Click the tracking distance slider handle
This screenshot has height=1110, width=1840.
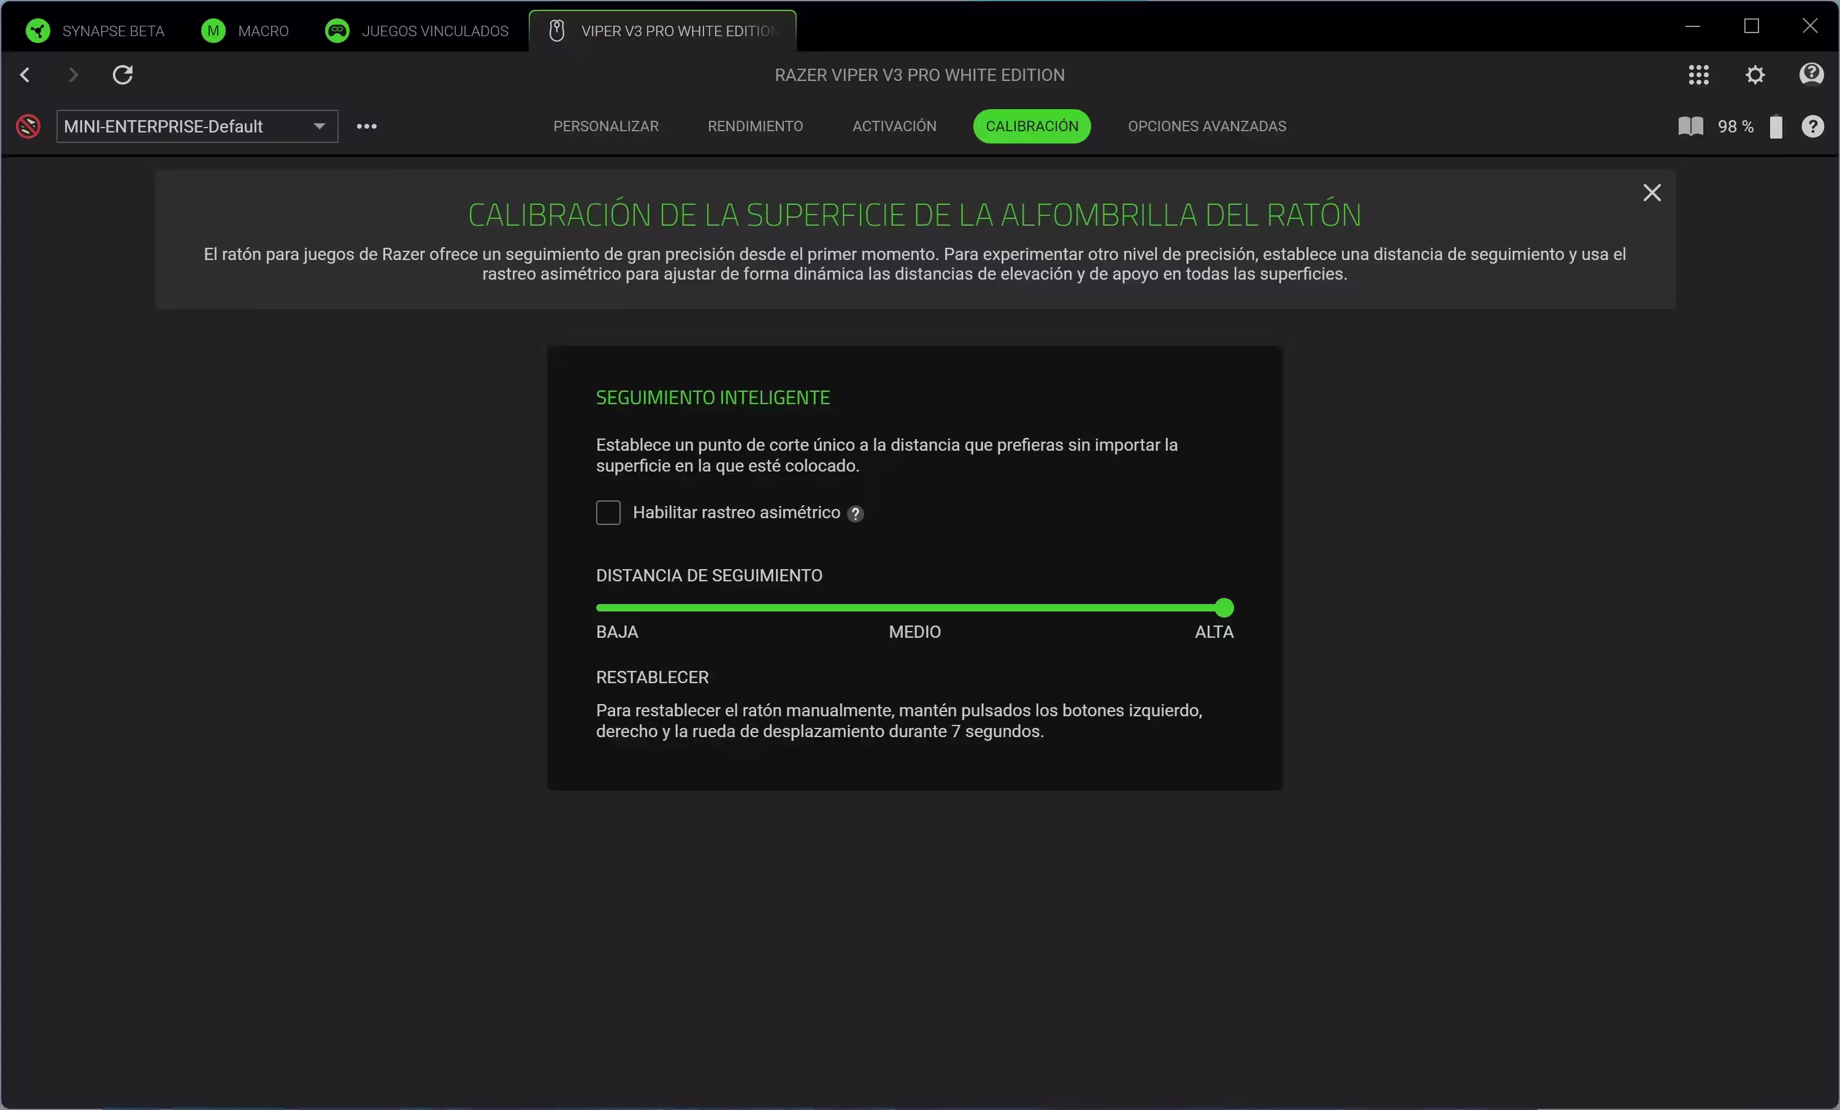click(1224, 608)
